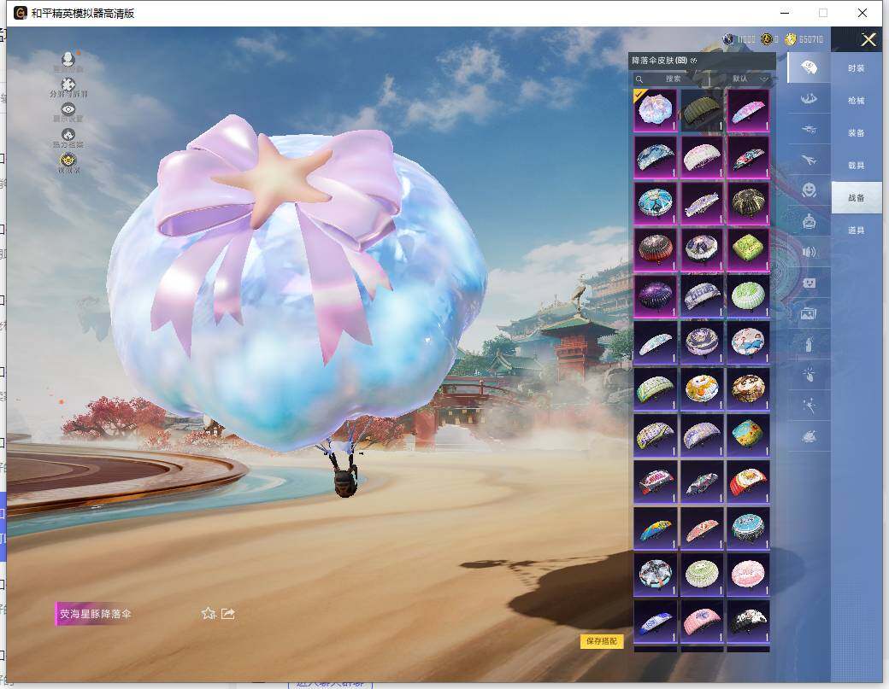Open the gold collector badge icon
This screenshot has height=689, width=889.
click(x=68, y=162)
